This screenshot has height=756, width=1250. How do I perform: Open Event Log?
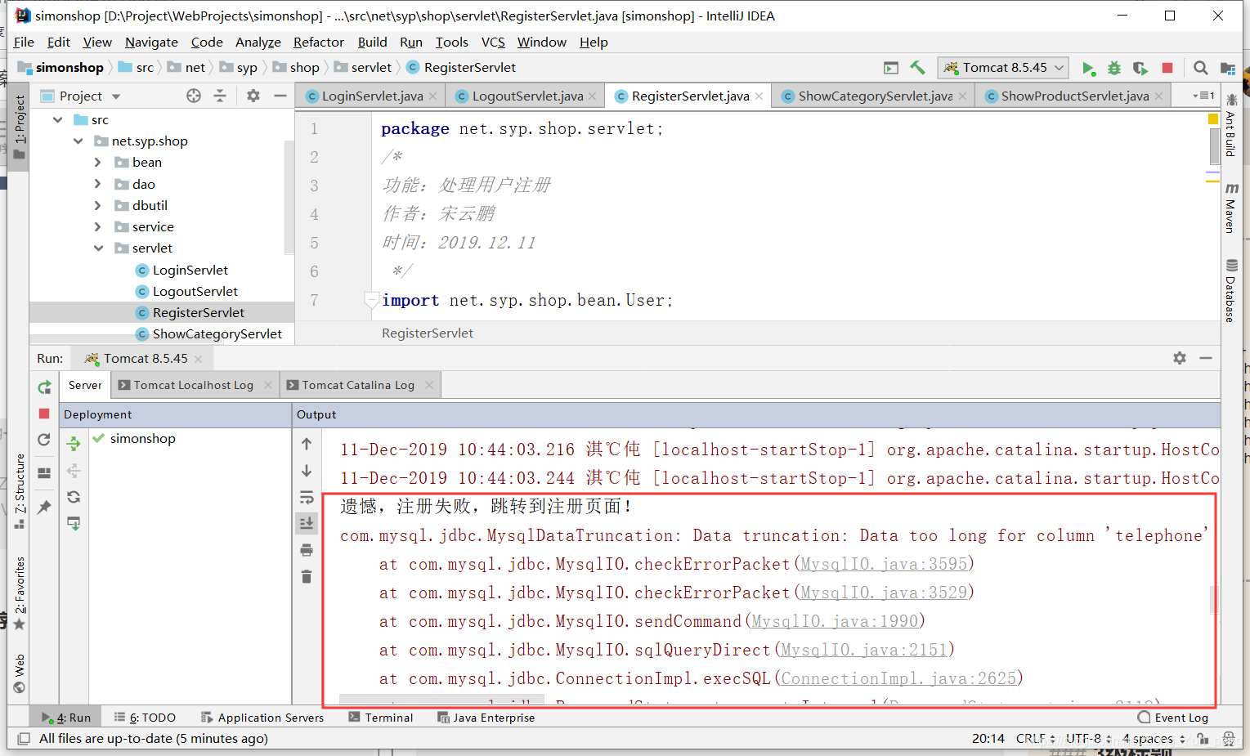click(x=1172, y=718)
